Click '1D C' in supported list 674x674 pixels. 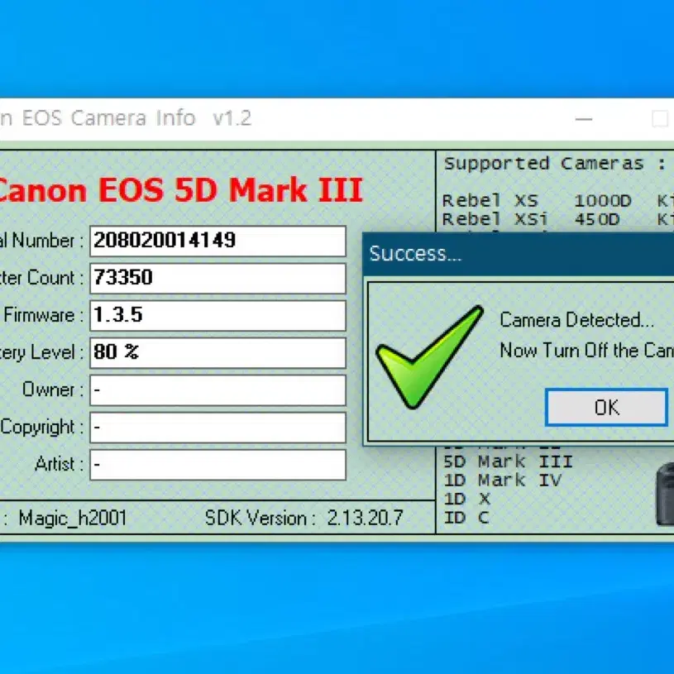[466, 518]
